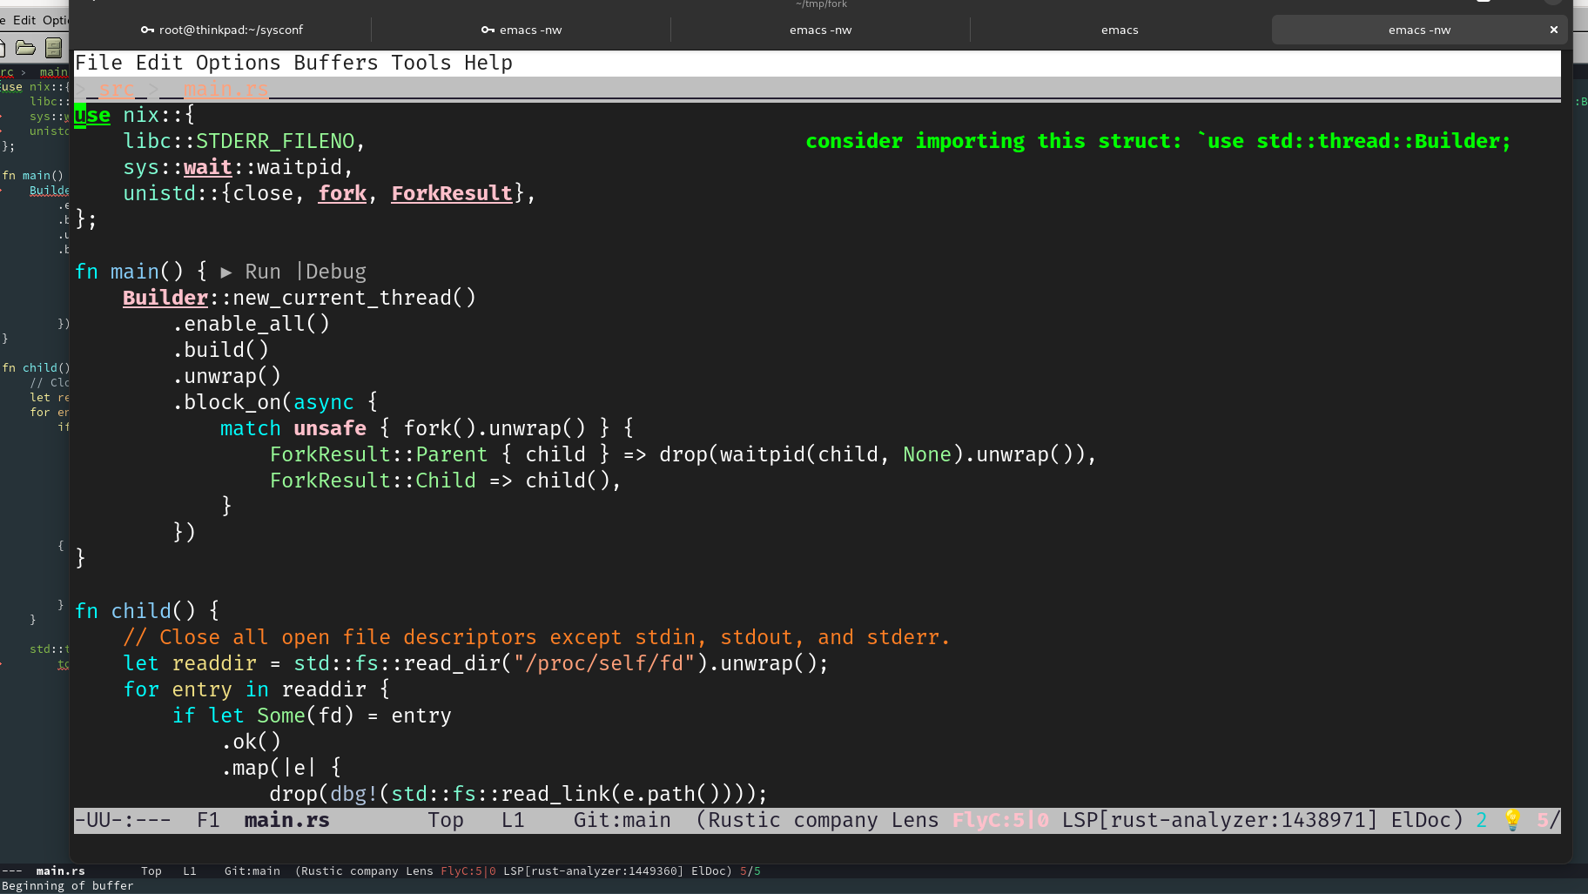Close the active emacs -nw terminal tab
The height and width of the screenshot is (894, 1588).
(x=1554, y=30)
